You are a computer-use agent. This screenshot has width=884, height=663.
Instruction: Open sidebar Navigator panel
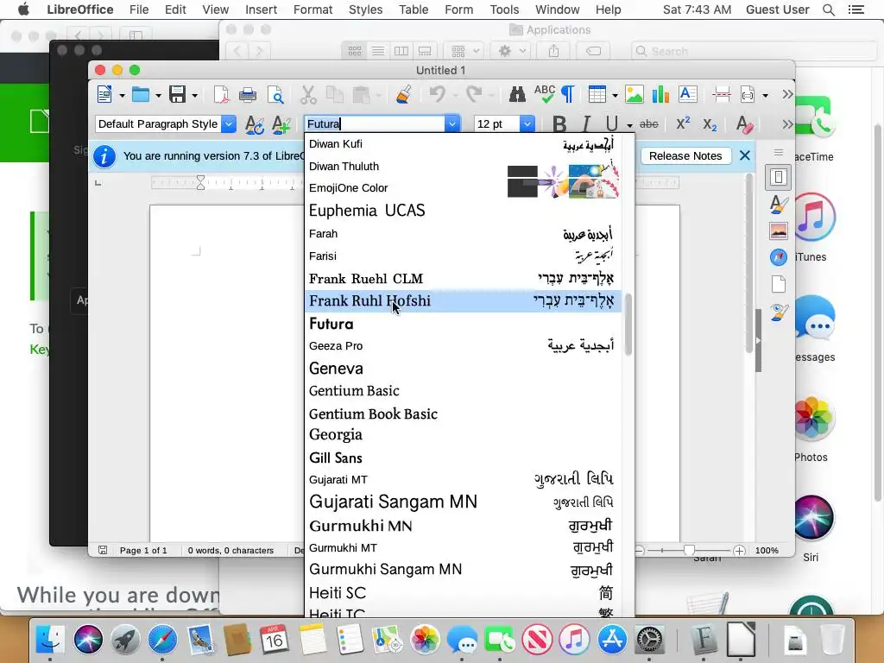click(779, 257)
